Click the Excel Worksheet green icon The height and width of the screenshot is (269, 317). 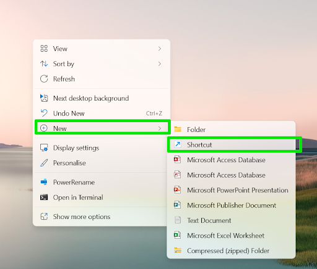coord(177,235)
